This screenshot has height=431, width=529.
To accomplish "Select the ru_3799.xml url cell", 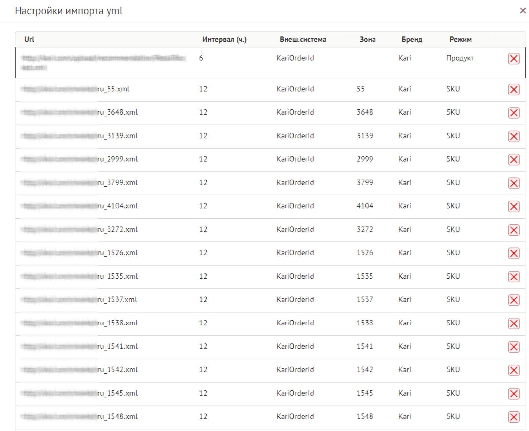I will point(80,183).
